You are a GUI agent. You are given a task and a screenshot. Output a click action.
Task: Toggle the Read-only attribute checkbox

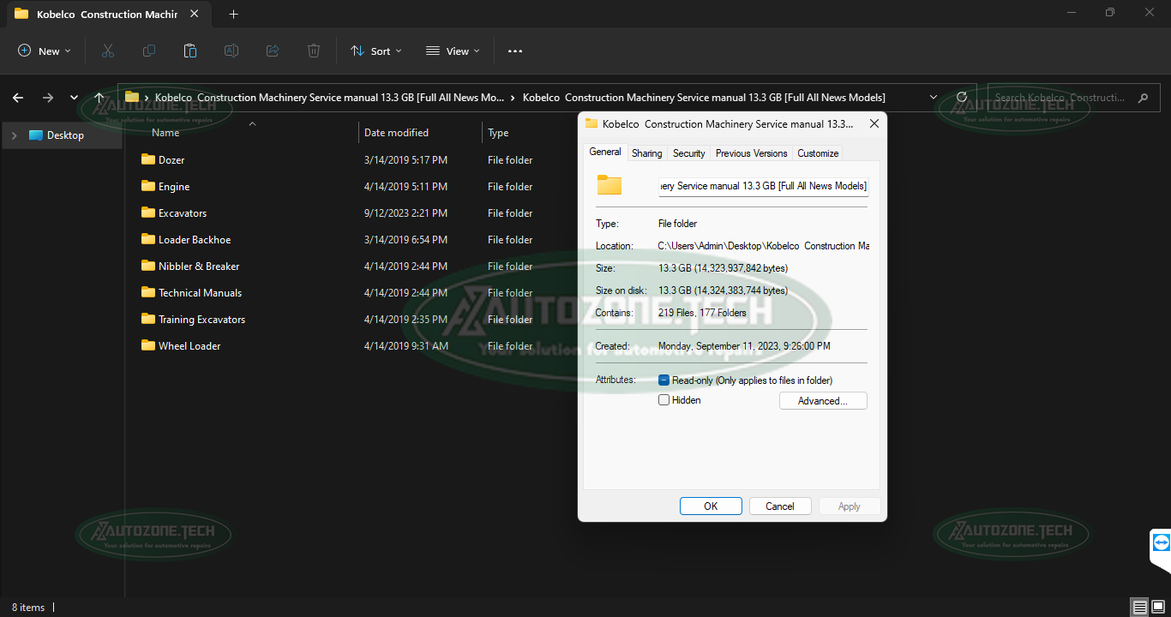pyautogui.click(x=664, y=380)
